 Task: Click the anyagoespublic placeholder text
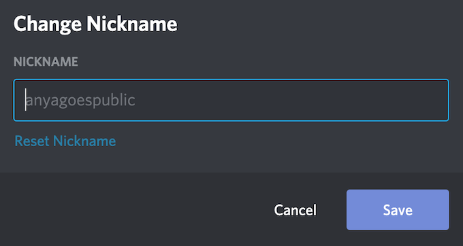tap(80, 101)
